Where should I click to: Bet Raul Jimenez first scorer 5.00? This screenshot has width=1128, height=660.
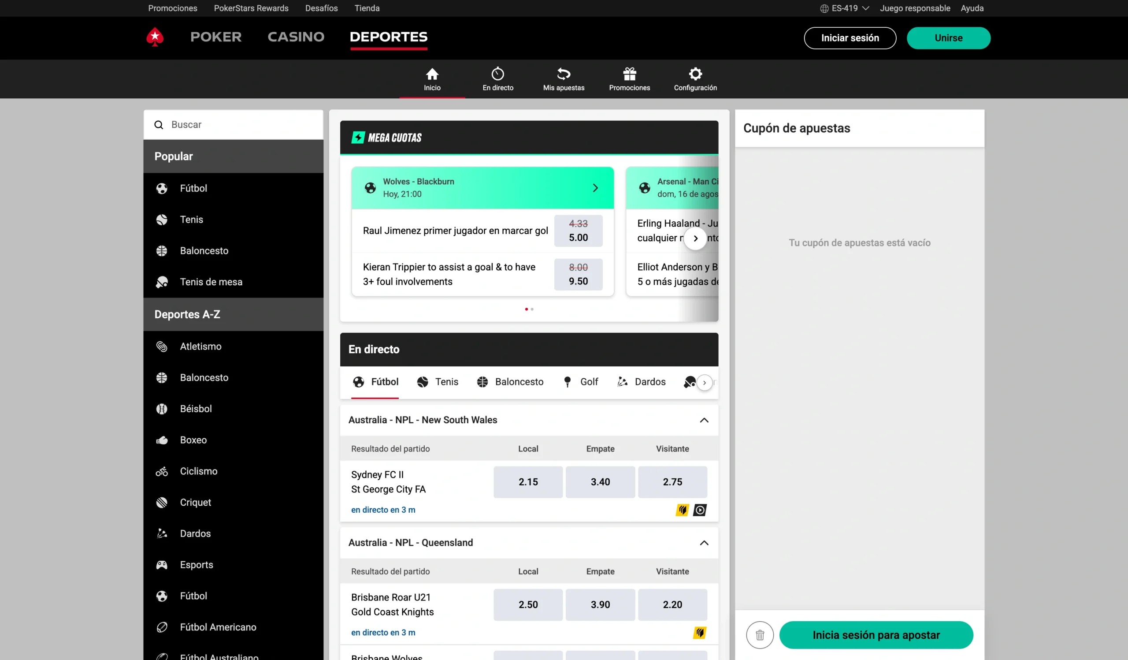point(579,231)
